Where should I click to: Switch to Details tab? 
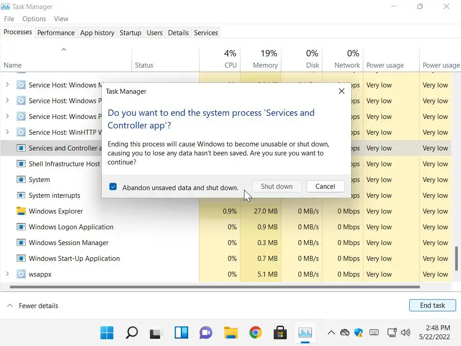(178, 32)
